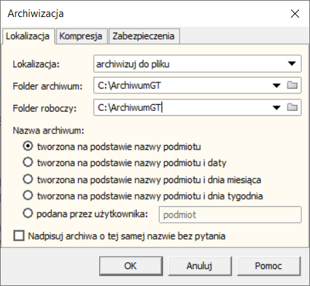Select the Lokalizacja tab
The width and height of the screenshot is (310, 286).
pyautogui.click(x=28, y=36)
